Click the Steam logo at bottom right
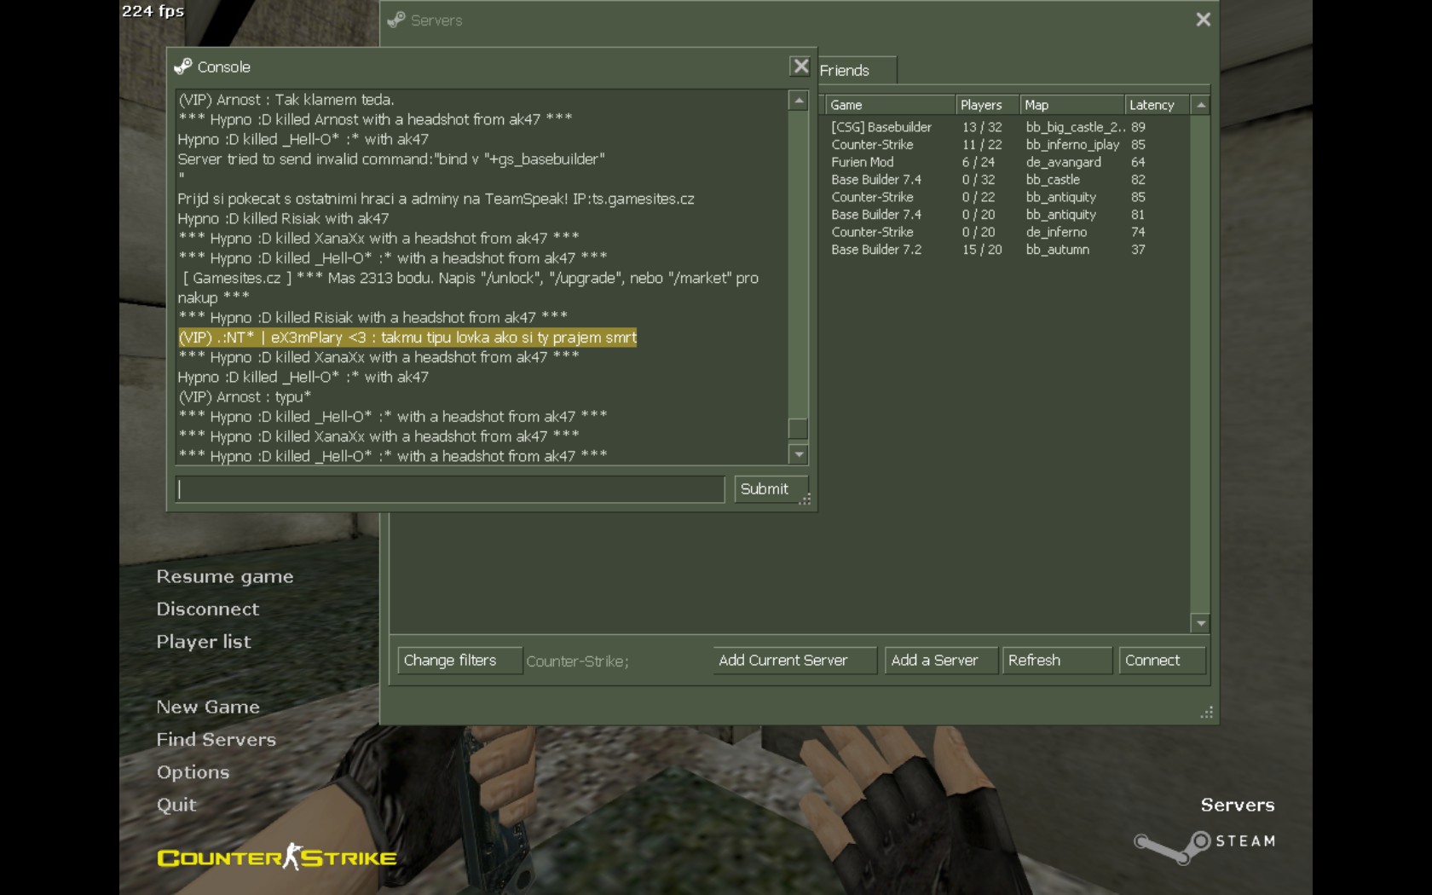This screenshot has height=895, width=1432. [x=1204, y=846]
